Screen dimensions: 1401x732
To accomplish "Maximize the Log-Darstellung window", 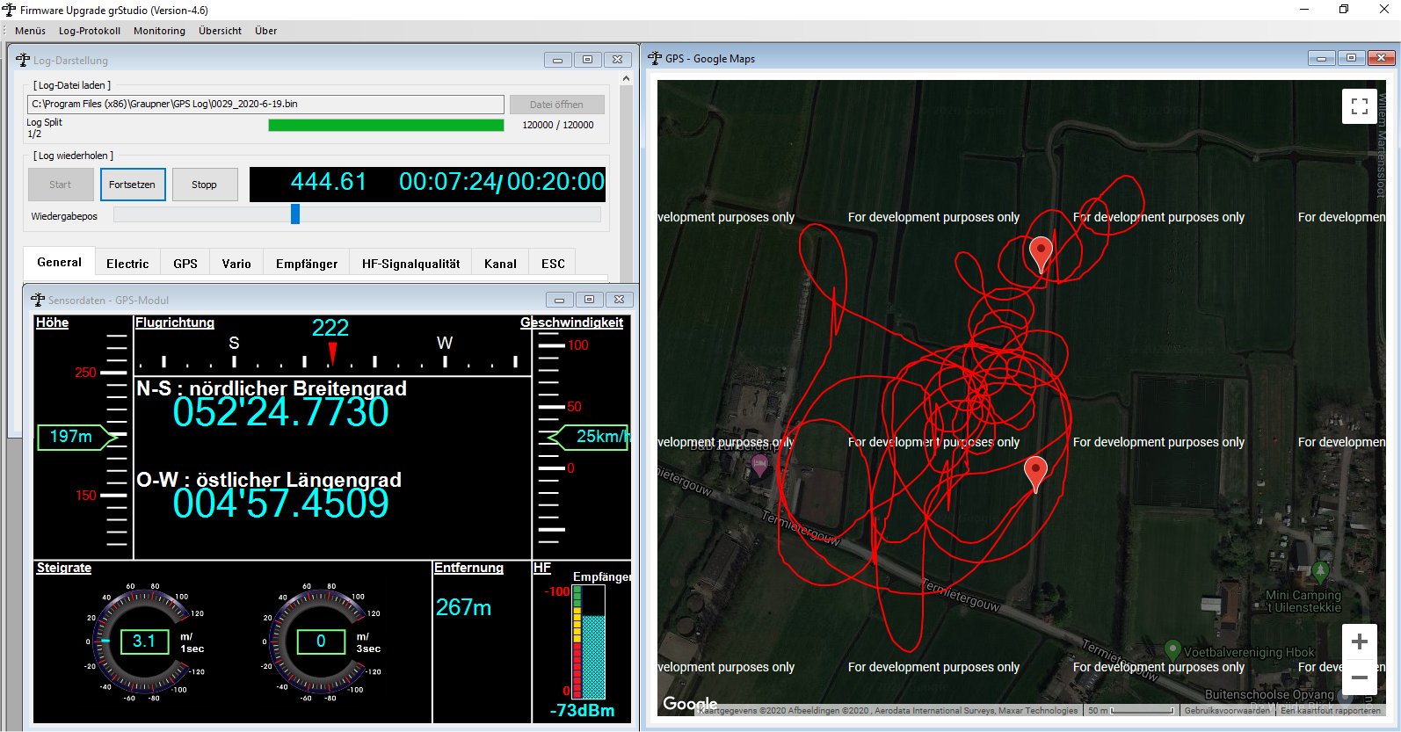I will click(x=587, y=60).
